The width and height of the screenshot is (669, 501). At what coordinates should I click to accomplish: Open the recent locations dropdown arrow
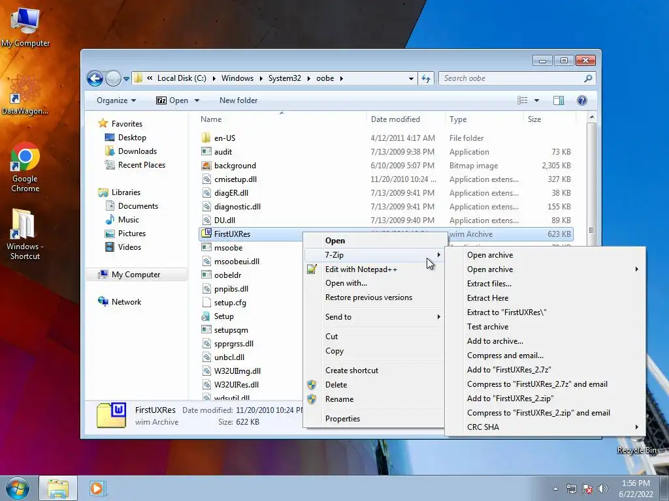[126, 79]
